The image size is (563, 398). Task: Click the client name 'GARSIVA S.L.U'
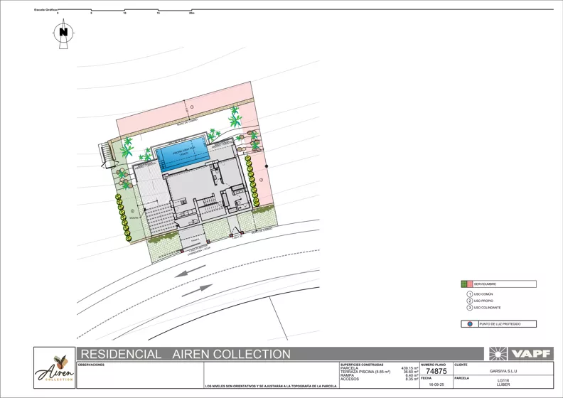pos(503,372)
